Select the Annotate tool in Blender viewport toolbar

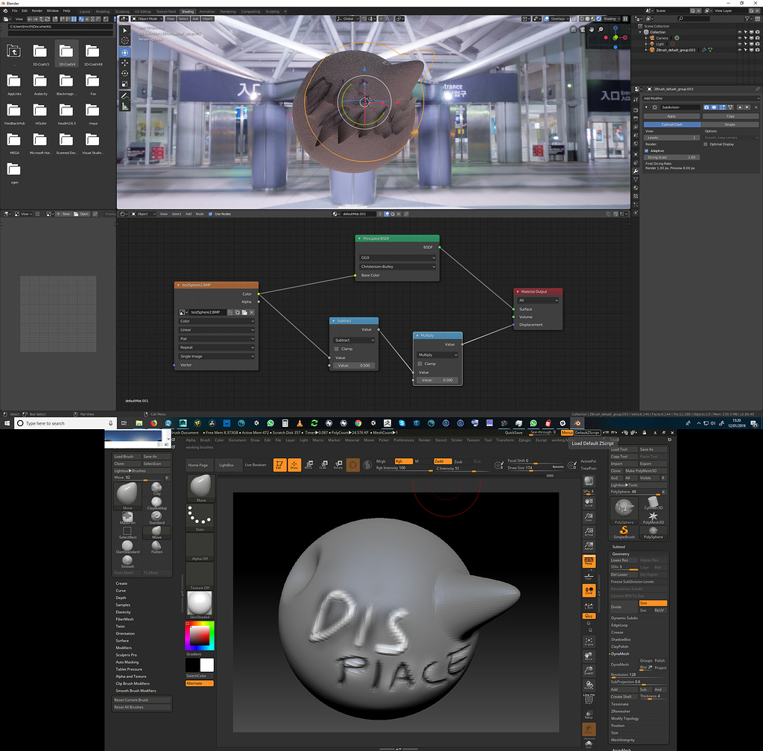pyautogui.click(x=124, y=96)
